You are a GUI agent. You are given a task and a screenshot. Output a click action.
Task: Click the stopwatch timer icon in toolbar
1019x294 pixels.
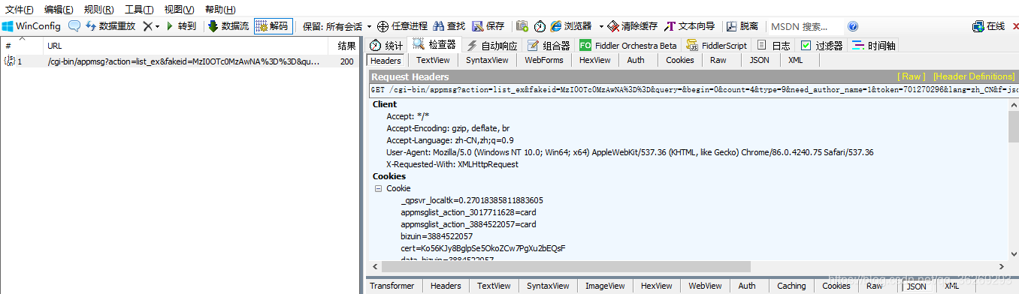click(540, 25)
